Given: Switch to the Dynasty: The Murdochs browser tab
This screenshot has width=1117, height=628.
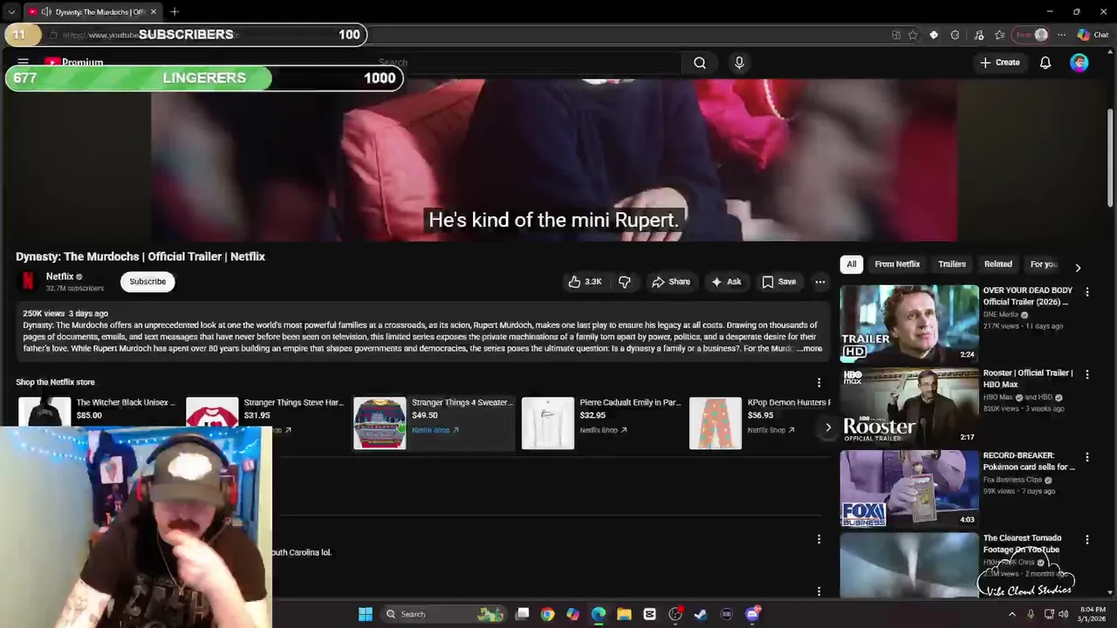Looking at the screenshot, I should (92, 11).
